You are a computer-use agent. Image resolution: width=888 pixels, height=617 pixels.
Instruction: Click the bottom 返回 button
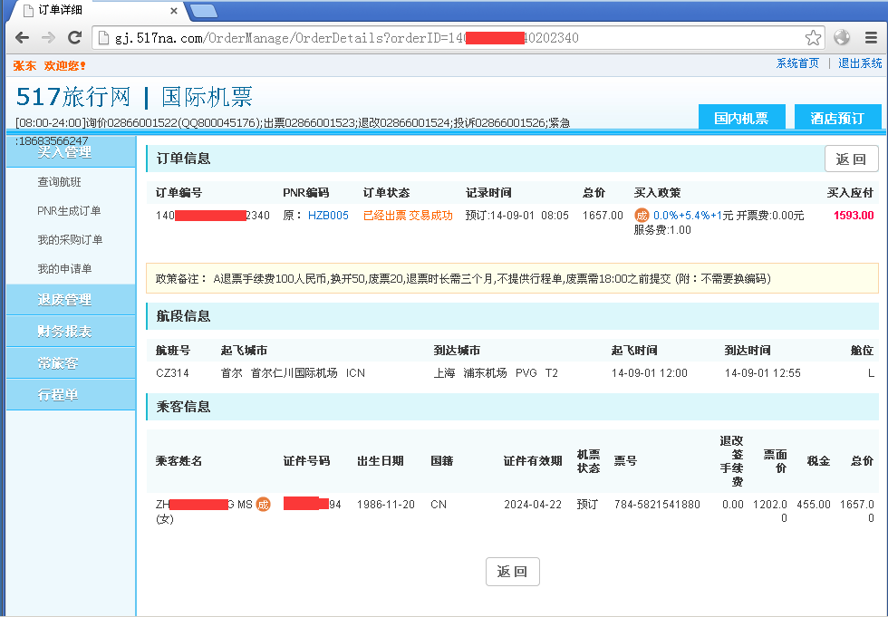[x=513, y=572]
